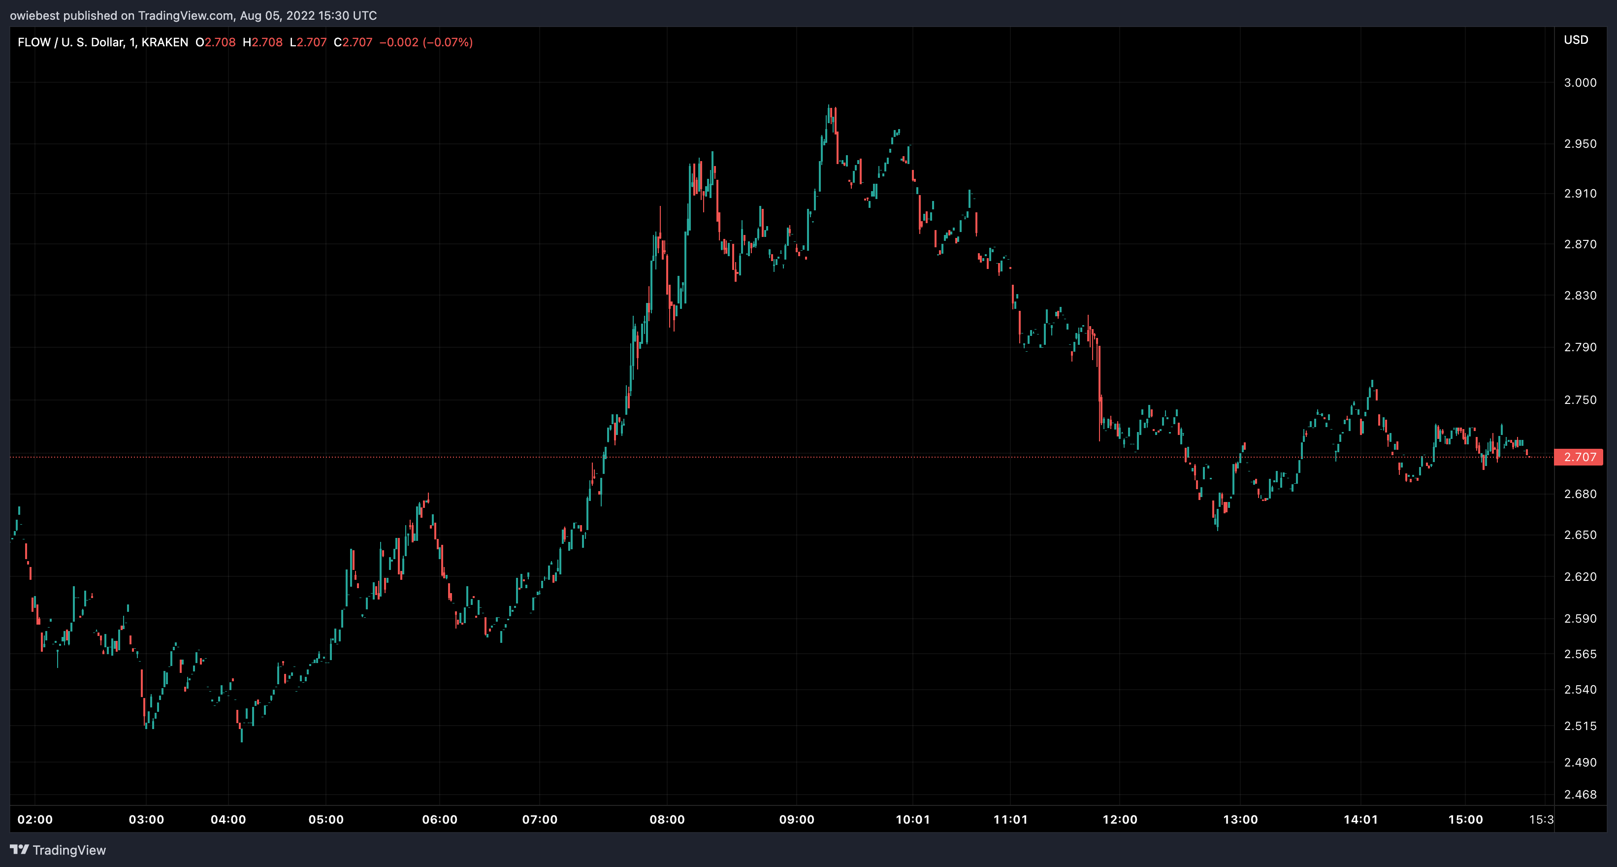Click the red 2.707 current price label
The image size is (1617, 867).
point(1578,457)
